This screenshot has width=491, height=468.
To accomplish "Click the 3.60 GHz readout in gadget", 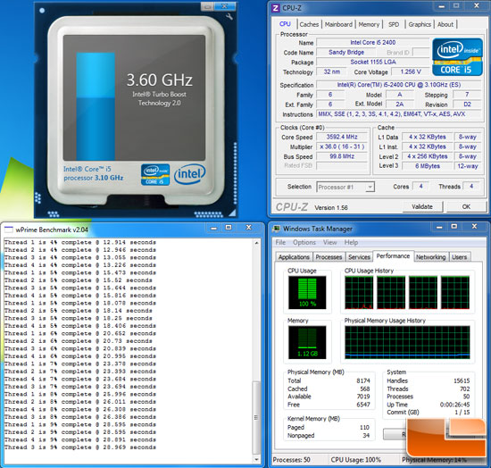I will (160, 79).
